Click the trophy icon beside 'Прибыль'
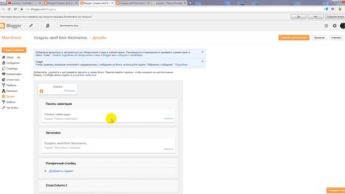This screenshot has width=345, height=194. click(4, 85)
